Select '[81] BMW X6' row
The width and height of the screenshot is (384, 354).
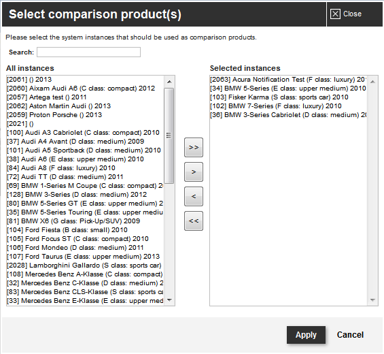pyautogui.click(x=85, y=221)
